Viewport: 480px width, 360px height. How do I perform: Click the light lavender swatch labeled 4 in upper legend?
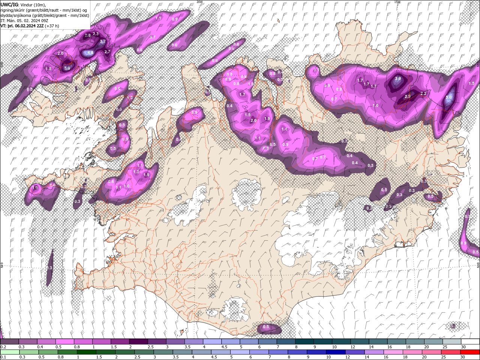212,342
